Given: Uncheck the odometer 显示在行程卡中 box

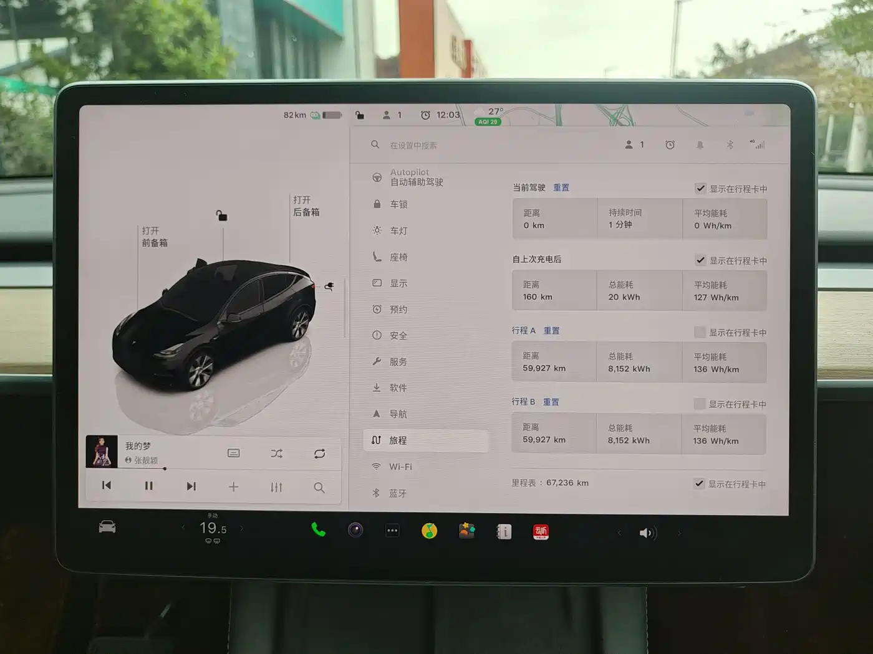Looking at the screenshot, I should pos(699,483).
